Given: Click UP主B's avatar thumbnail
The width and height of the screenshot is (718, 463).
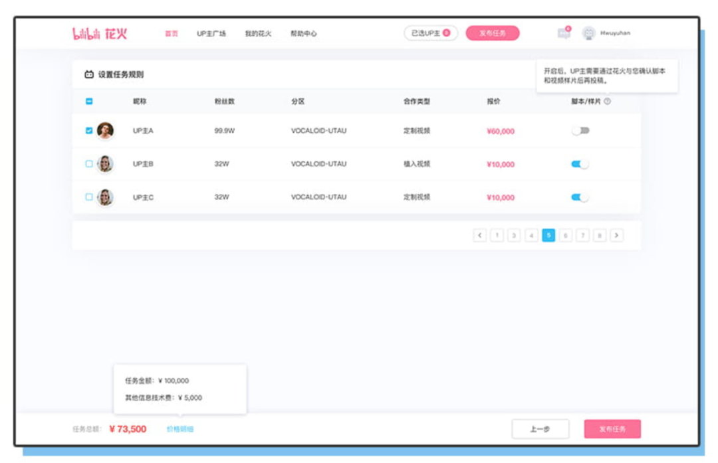Looking at the screenshot, I should (104, 164).
